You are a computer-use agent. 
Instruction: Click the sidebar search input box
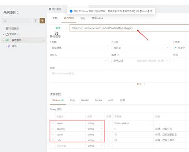[17, 21]
